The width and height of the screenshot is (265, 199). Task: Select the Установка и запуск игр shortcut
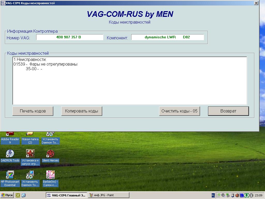tap(30, 154)
